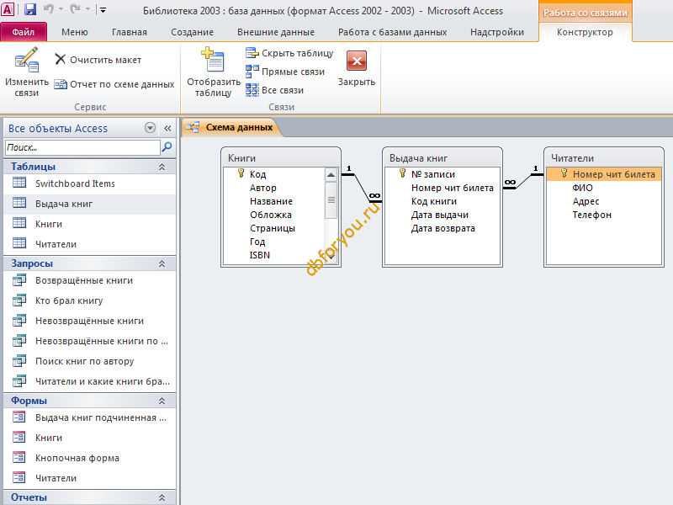
Task: Select the Читатели table in the Таблицы group
Action: [x=90, y=244]
